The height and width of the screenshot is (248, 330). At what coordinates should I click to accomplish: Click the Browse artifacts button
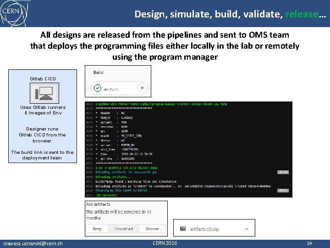[x=152, y=229]
